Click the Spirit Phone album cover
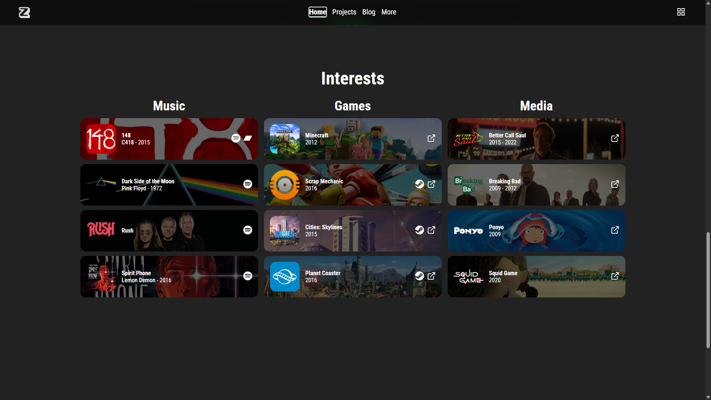Viewport: 711px width, 400px height. coord(101,277)
